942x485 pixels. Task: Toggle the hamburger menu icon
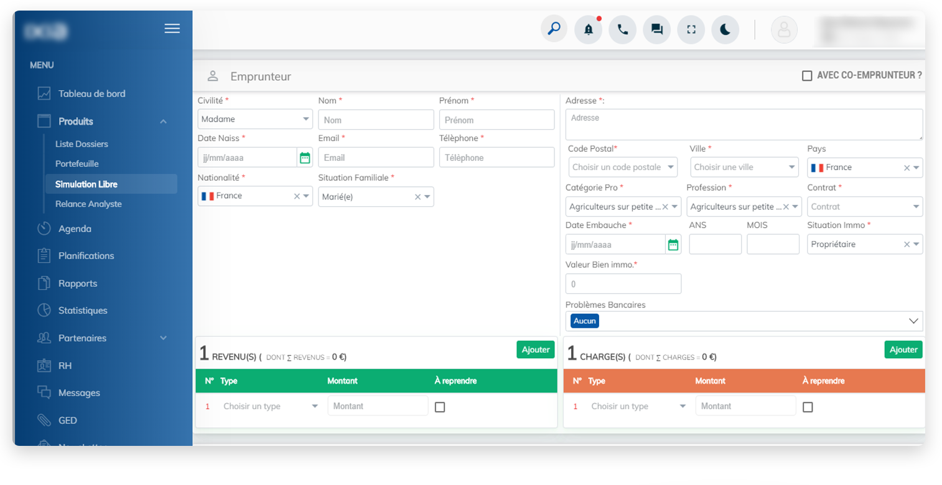click(x=172, y=29)
